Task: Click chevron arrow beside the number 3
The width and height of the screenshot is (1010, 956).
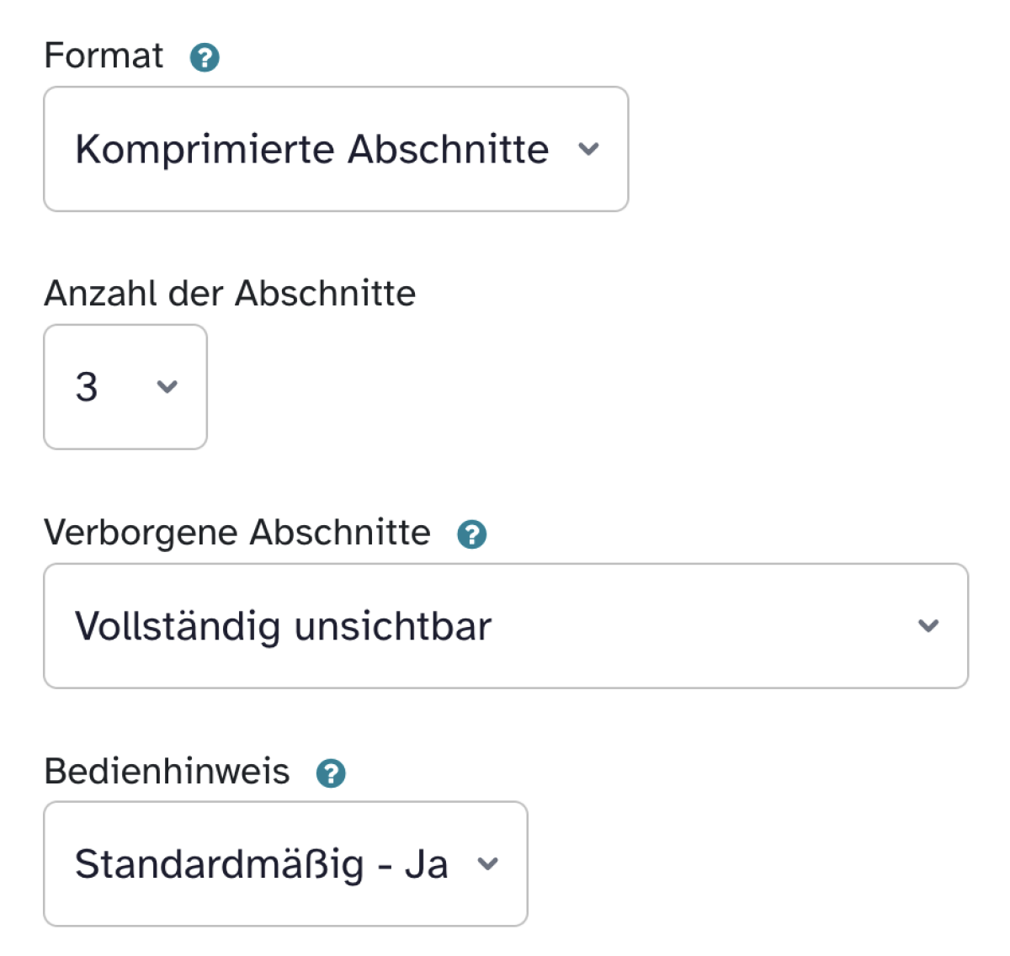Action: tap(167, 387)
